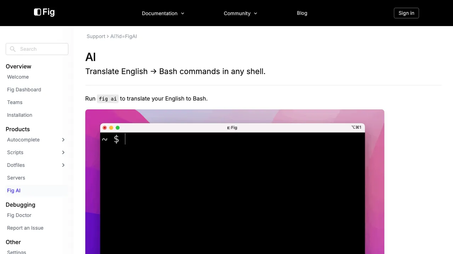
Task: Click Report an Issue
Action: (x=25, y=228)
